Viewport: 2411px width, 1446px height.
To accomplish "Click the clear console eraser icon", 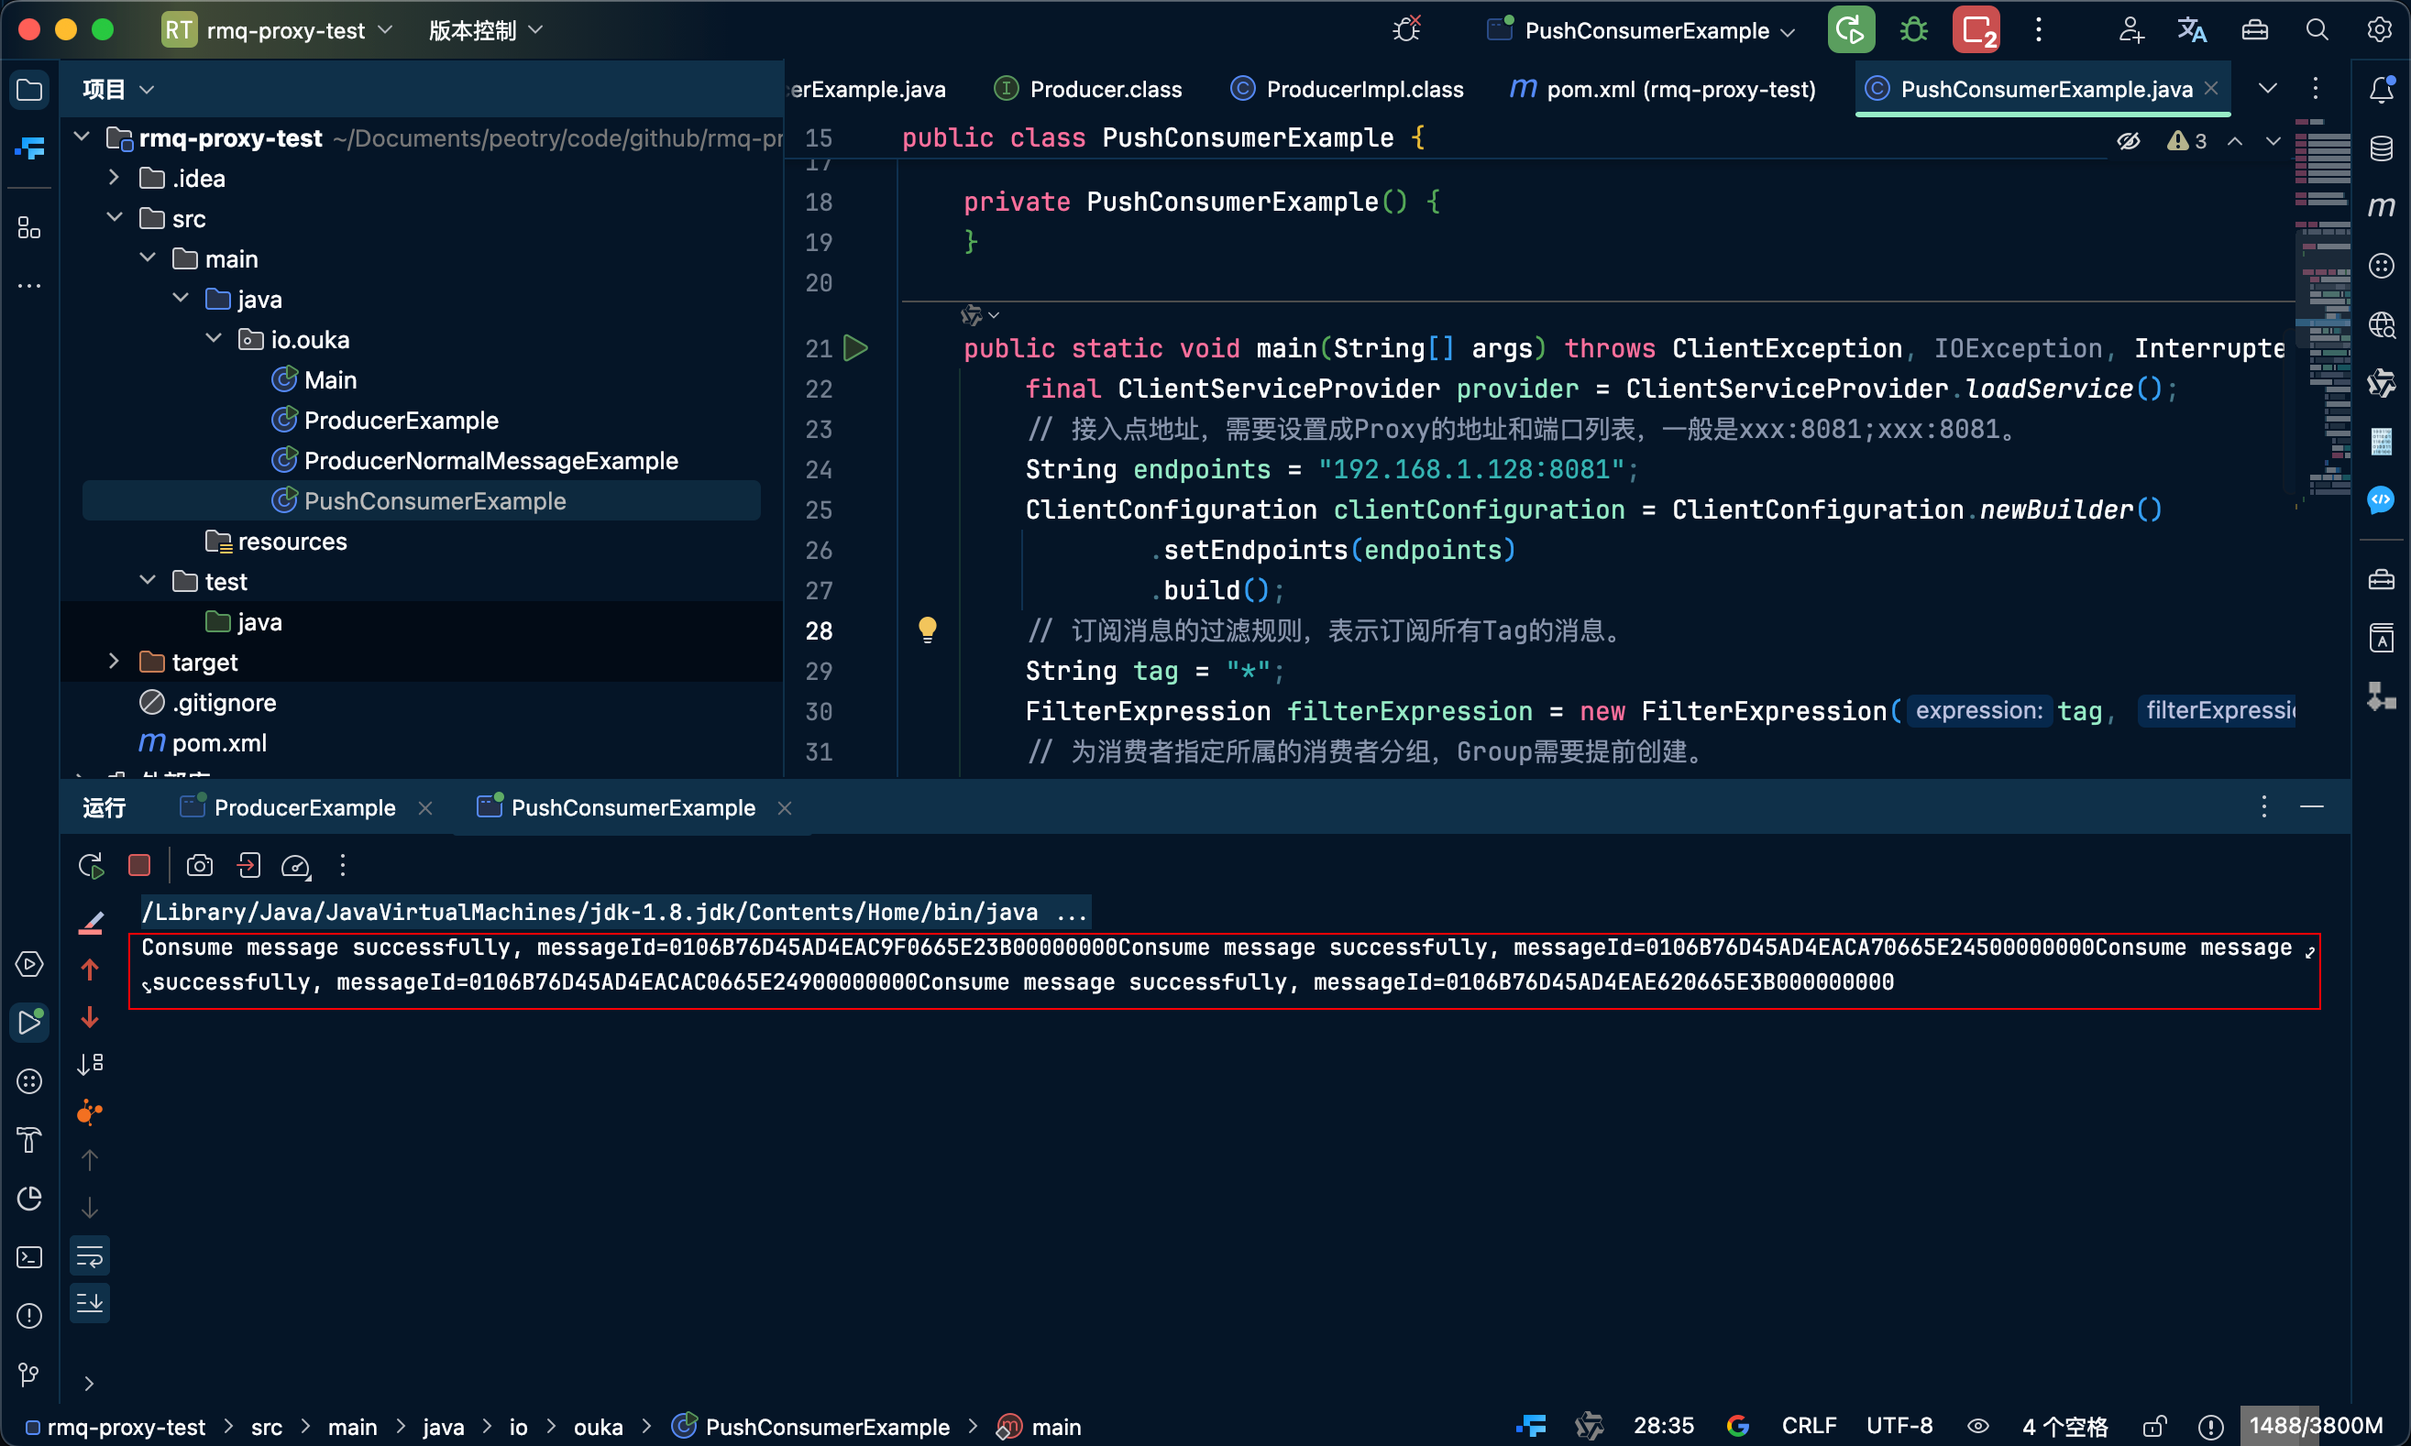I will [x=90, y=922].
